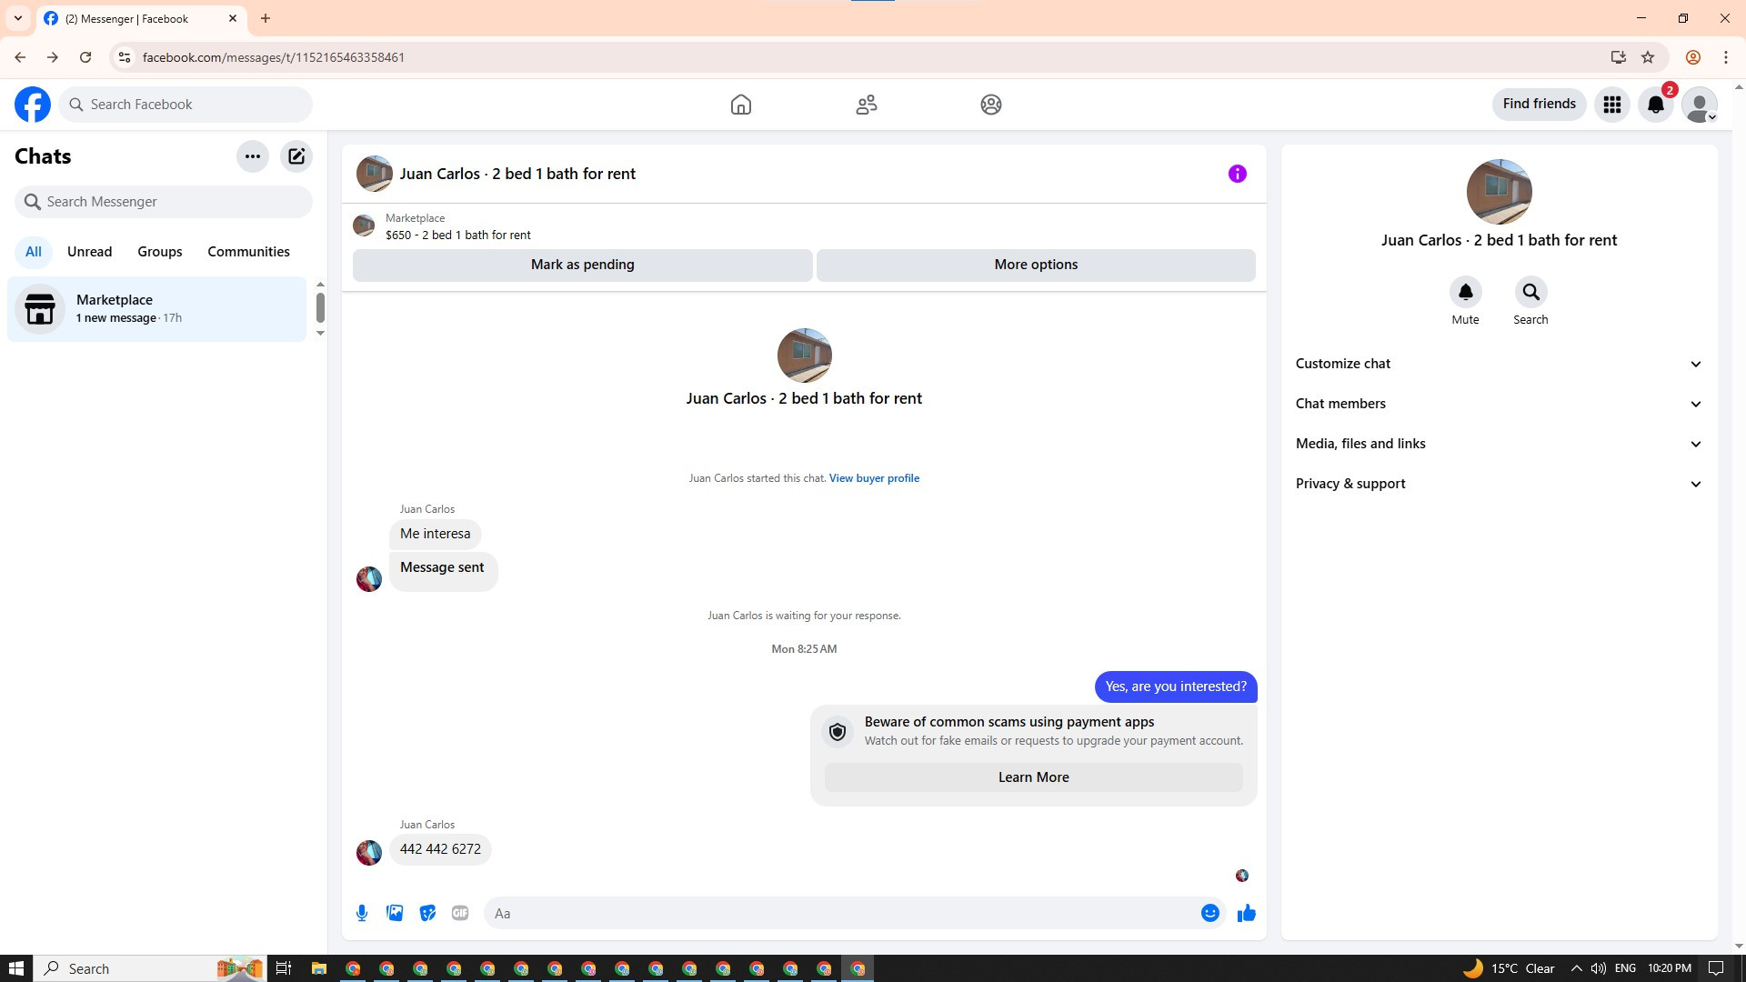1746x982 pixels.
Task: Open the View buyer profile link
Action: pos(874,478)
